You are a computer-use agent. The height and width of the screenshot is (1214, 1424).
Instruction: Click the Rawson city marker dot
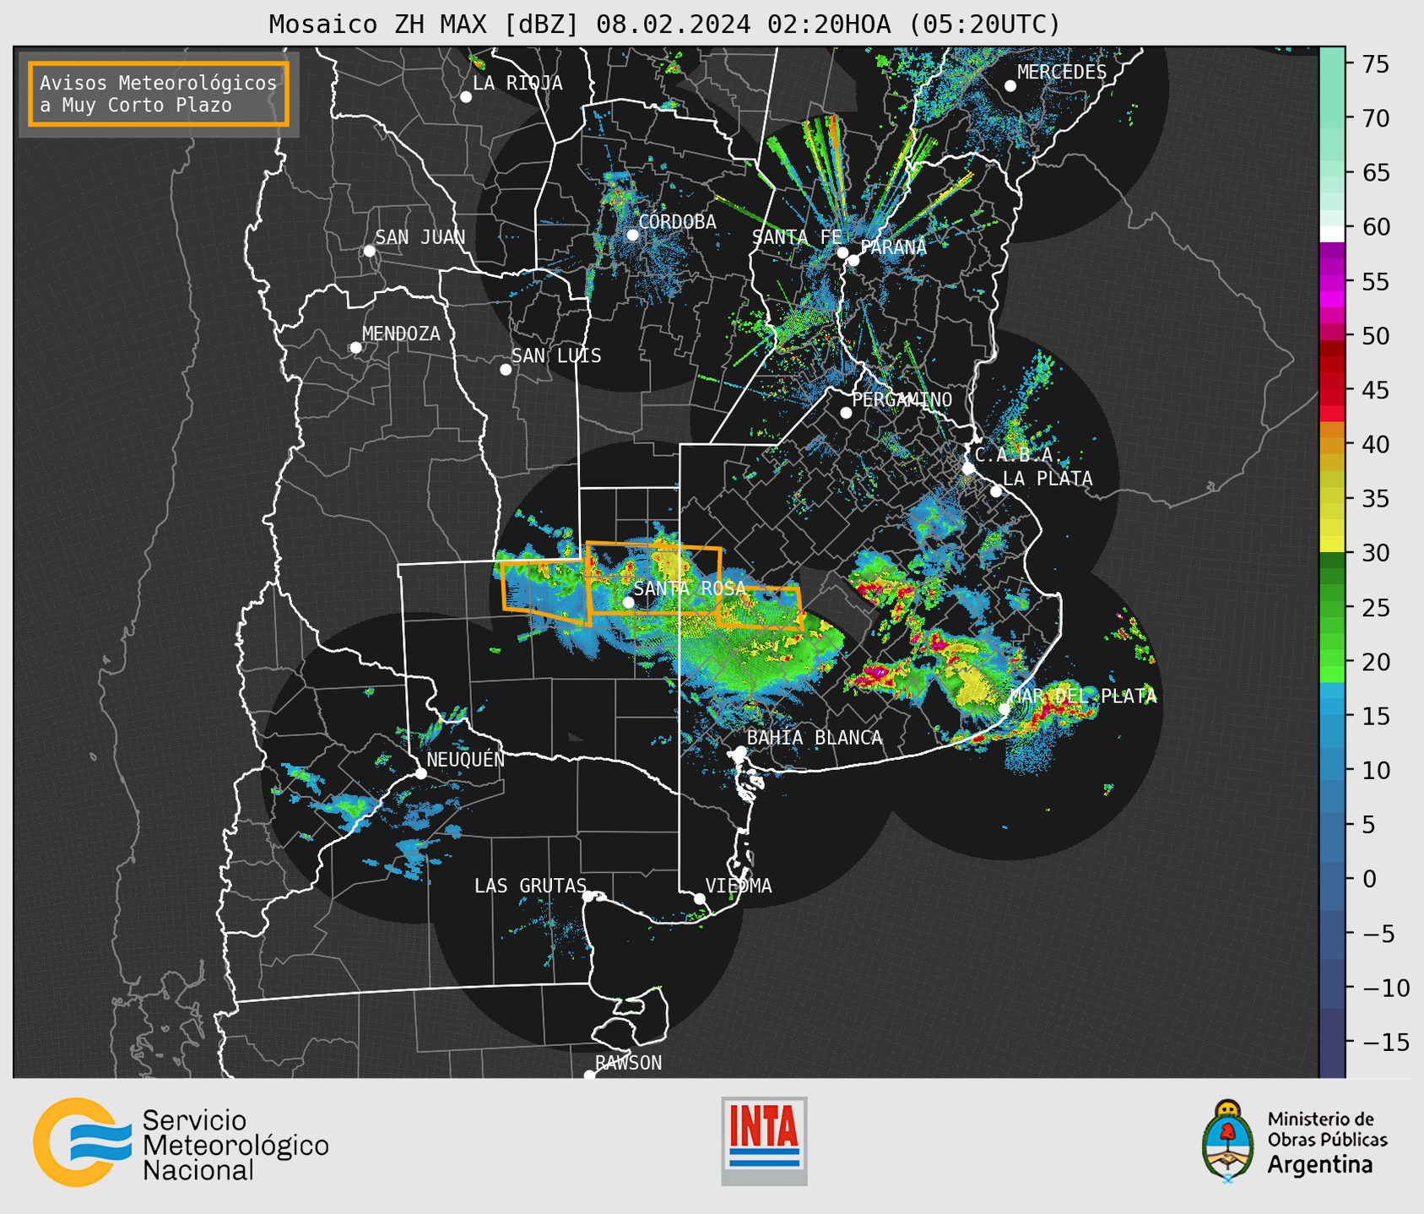[589, 1076]
